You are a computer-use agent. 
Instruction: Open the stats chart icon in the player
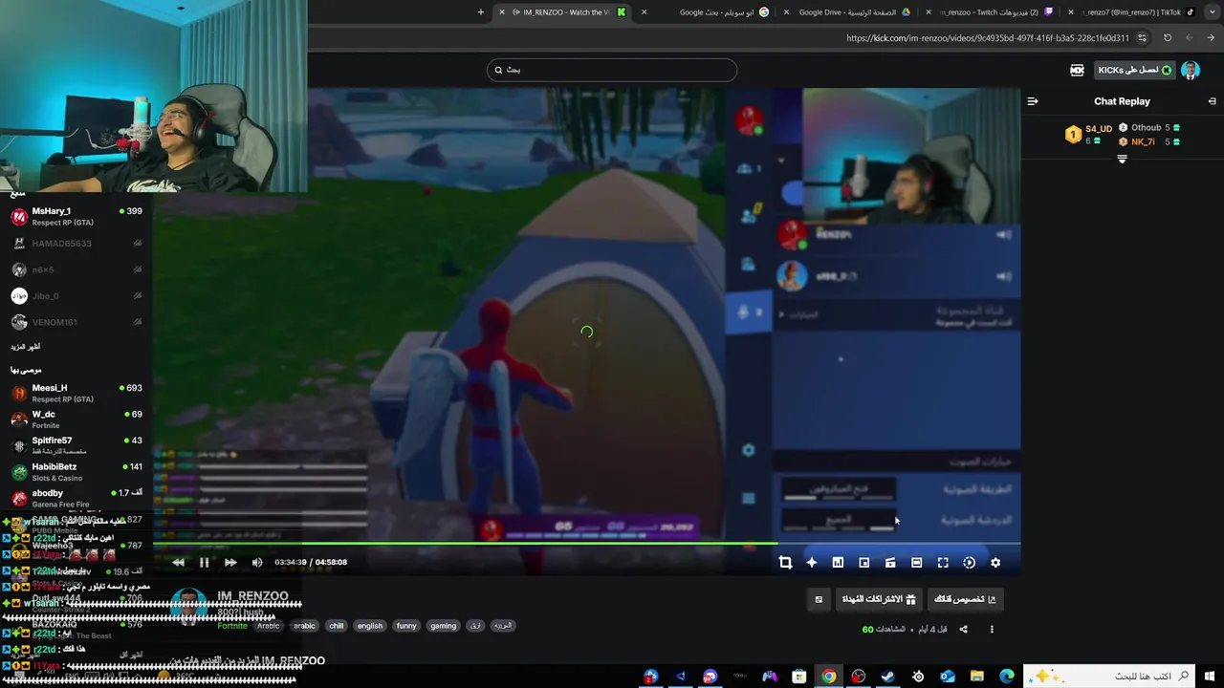[838, 563]
